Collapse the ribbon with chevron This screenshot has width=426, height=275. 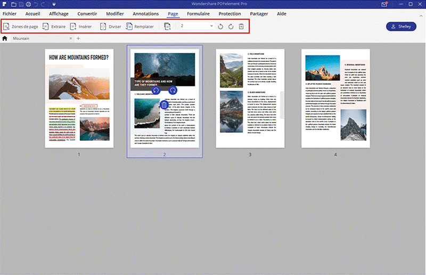pyautogui.click(x=421, y=16)
